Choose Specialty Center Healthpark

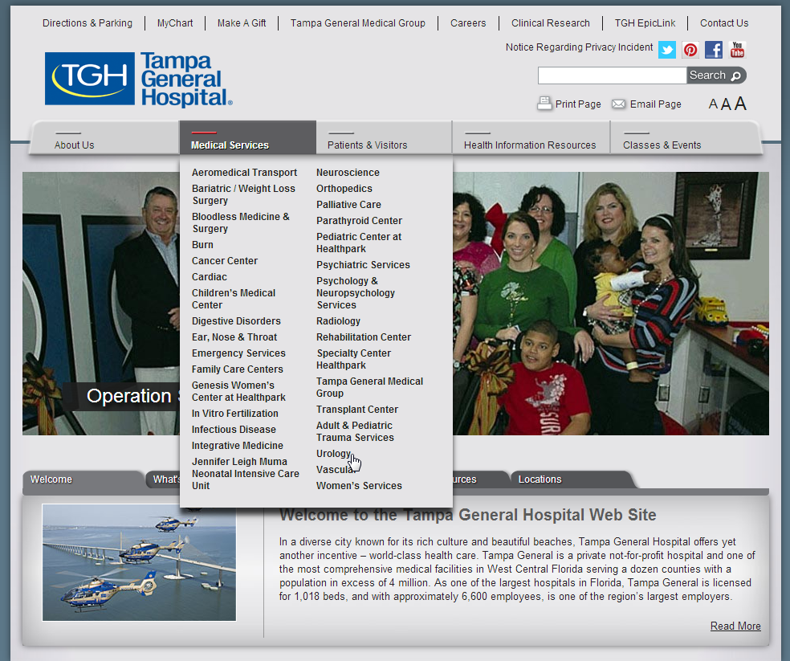pyautogui.click(x=354, y=360)
